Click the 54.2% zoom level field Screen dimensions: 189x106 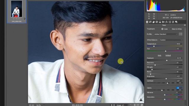click(38, 105)
